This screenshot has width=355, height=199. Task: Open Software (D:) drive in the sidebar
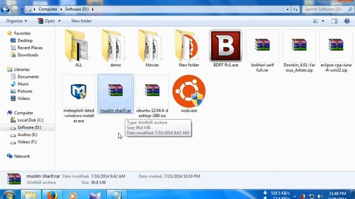coord(29,127)
